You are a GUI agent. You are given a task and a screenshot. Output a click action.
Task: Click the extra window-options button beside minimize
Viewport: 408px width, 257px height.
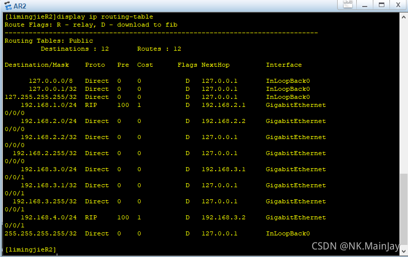(x=348, y=5)
